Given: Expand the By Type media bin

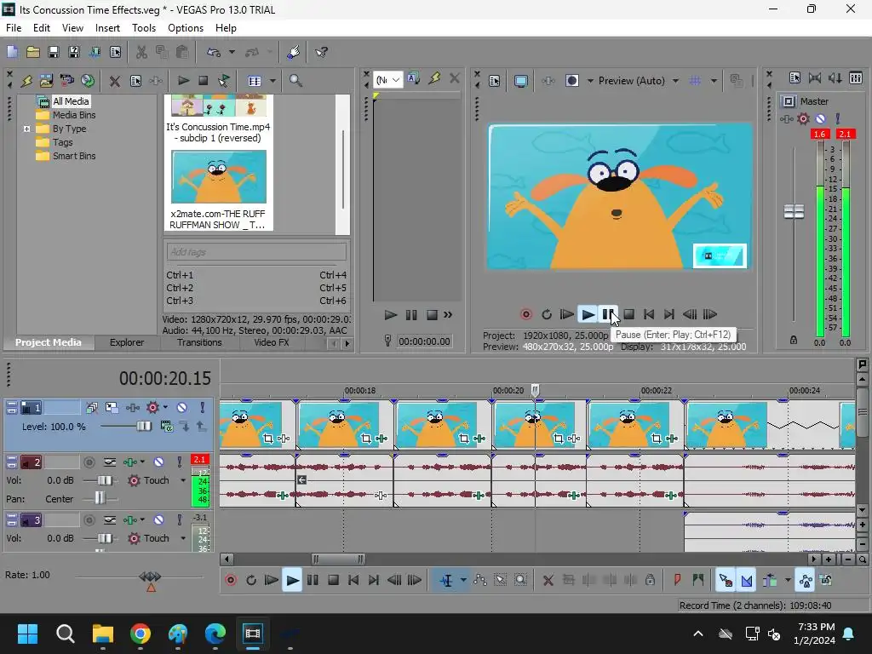Looking at the screenshot, I should point(26,129).
